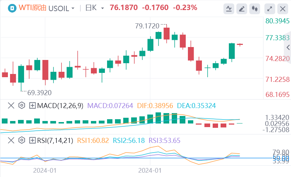Close the WTI chart panel

283,9
